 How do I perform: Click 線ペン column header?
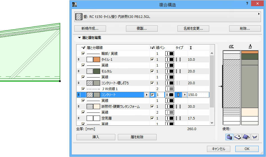(x=160, y=48)
